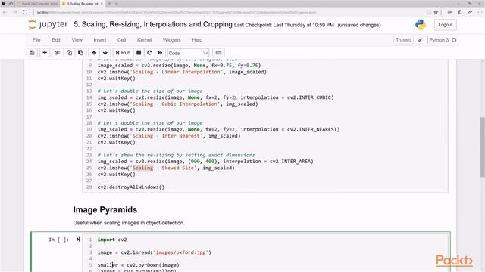Open the browser reading view icon
485x272 pixels.
tap(428, 12)
